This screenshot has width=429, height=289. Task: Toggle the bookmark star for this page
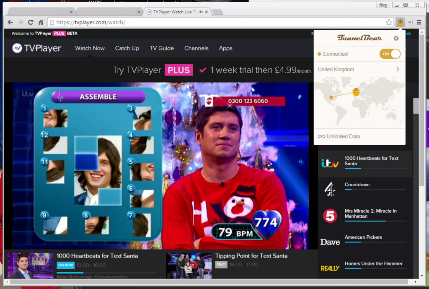coord(389,22)
